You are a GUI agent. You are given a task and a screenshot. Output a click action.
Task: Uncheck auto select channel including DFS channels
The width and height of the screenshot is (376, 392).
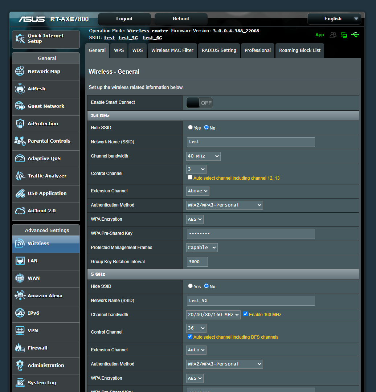click(x=190, y=336)
